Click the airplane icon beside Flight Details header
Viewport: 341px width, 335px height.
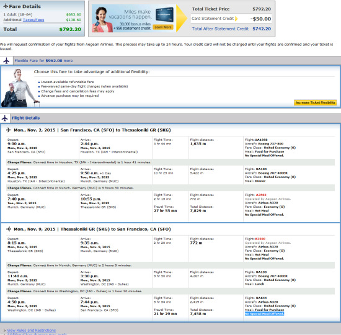[5, 118]
